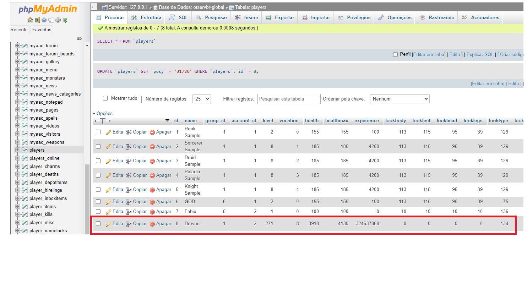Switch to the Estrutura tab

(x=146, y=17)
